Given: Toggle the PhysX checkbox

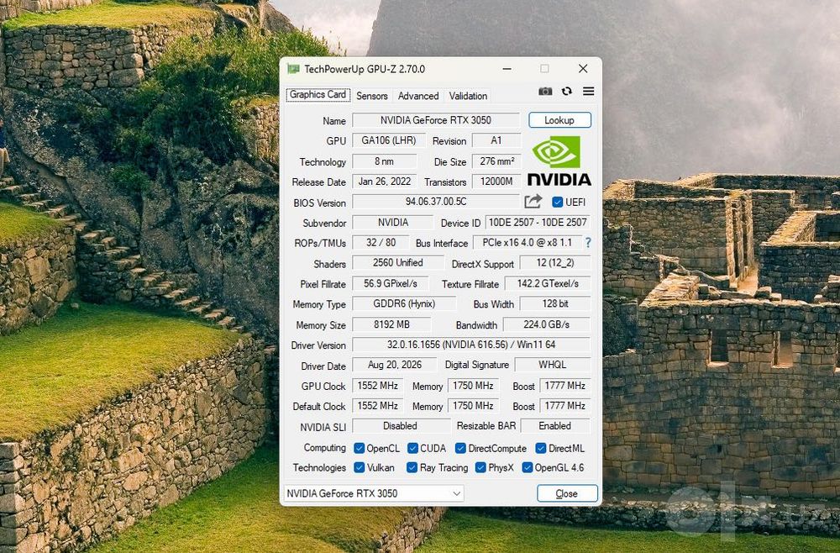Looking at the screenshot, I should pos(480,468).
